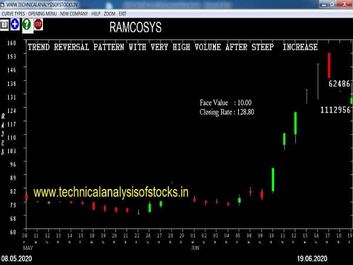Click the RAMCOSYS company title
Viewport: 353px width, 265px height.
tap(135, 27)
